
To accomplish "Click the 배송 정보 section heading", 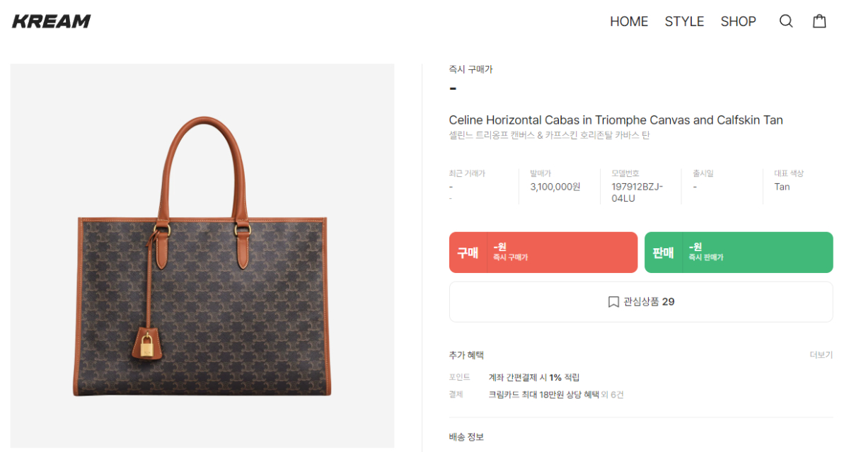I will pyautogui.click(x=466, y=437).
